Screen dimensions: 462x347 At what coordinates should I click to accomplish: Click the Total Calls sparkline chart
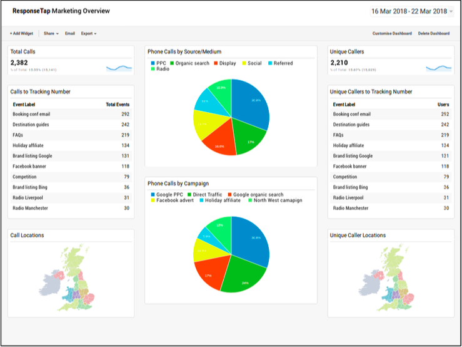pyautogui.click(x=119, y=68)
